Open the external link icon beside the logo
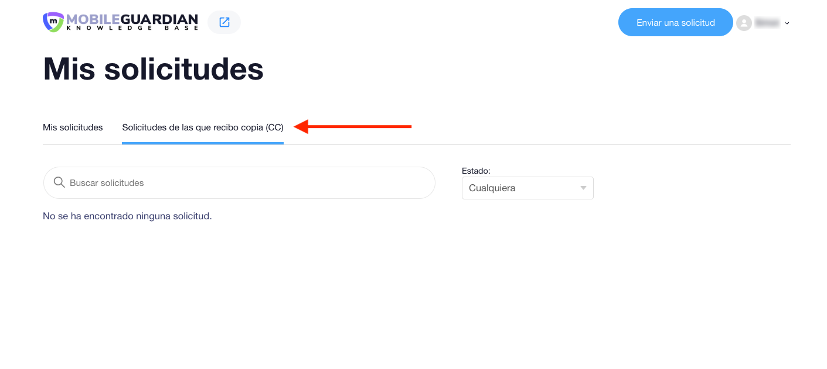This screenshot has height=369, width=827. (224, 22)
